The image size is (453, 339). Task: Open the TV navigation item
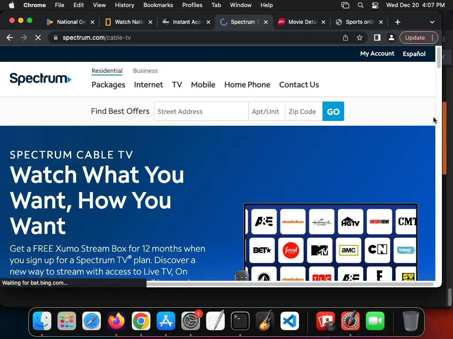click(x=177, y=84)
